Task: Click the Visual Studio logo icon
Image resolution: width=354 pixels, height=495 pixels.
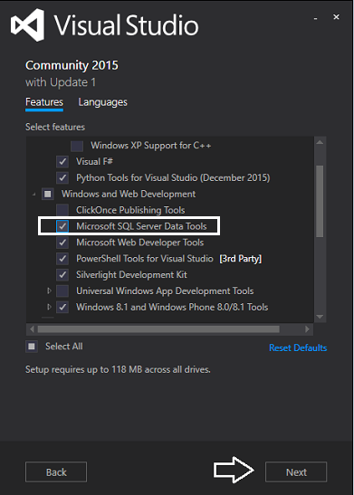Action: (27, 25)
